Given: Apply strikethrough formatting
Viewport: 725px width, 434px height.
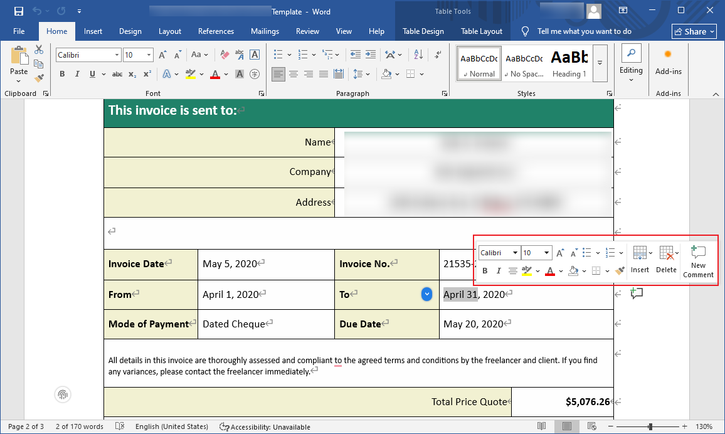Looking at the screenshot, I should point(117,74).
